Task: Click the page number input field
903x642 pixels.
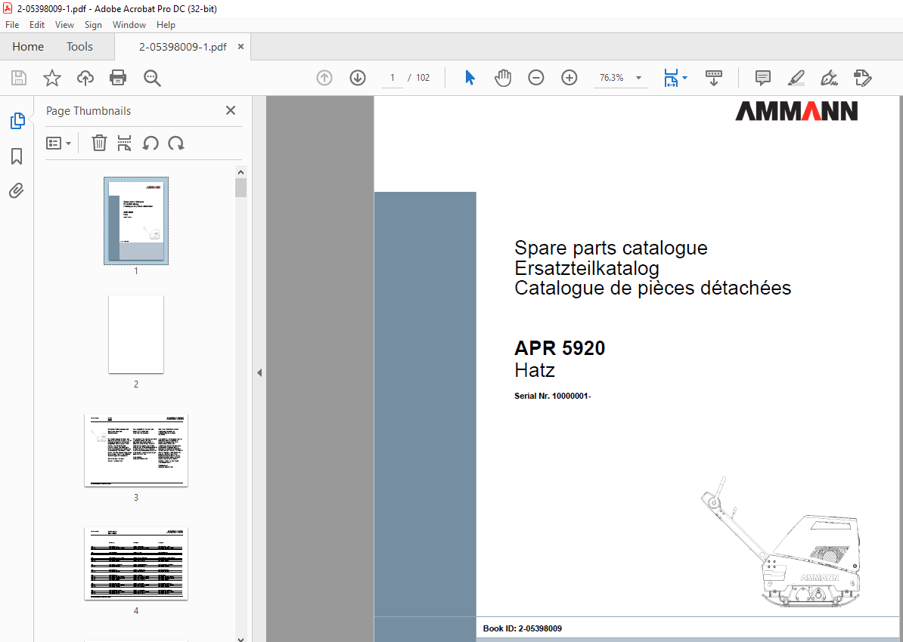Action: point(393,78)
